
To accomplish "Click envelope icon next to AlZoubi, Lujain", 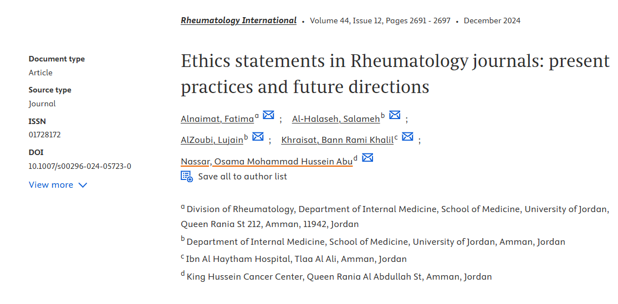I will (258, 136).
